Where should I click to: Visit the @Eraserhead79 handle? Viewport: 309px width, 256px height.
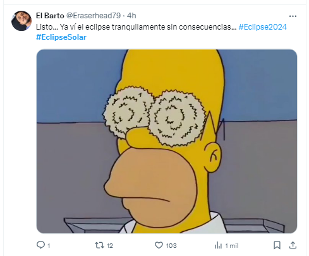(94, 16)
